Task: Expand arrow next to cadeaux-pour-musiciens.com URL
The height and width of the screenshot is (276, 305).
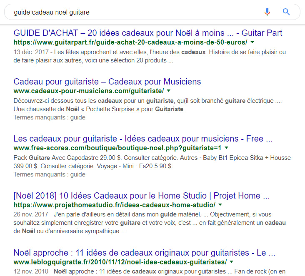Action: pyautogui.click(x=169, y=91)
